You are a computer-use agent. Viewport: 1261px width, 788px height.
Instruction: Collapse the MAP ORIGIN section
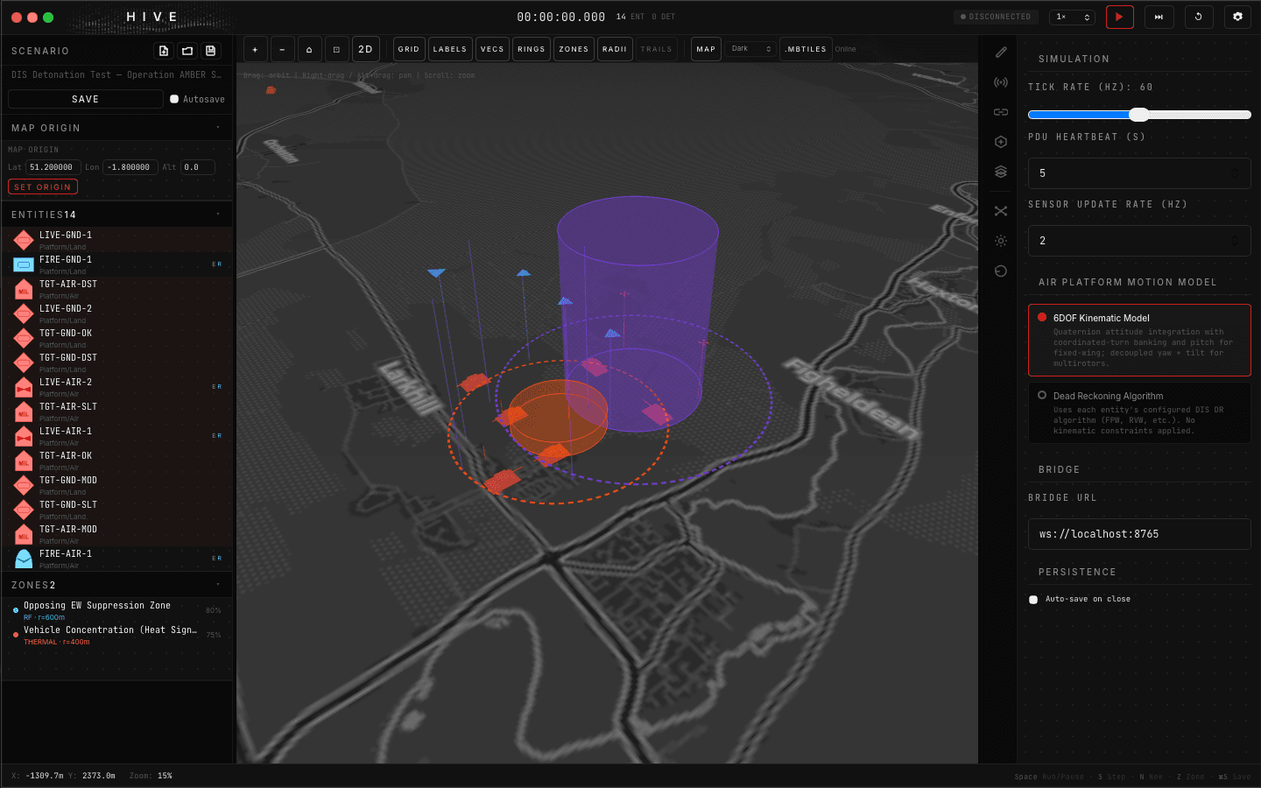click(218, 128)
